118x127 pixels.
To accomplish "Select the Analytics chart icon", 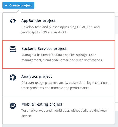I will coord(13,77).
